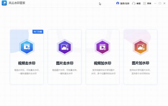Image resolution: width=168 pixels, height=106 pixels.
Task: Select the 视频加水印 title text
Action: click(x=102, y=63)
